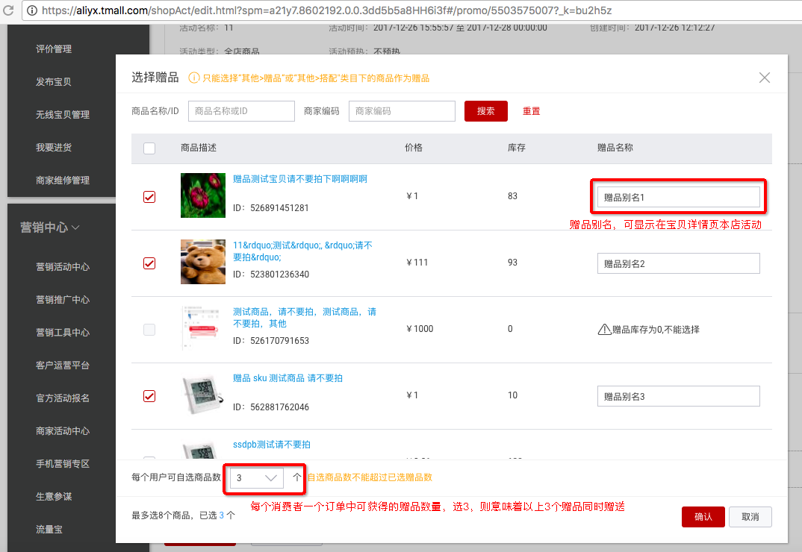Screen dimensions: 802x552
Task: Reload the page with the refresh icon
Action: (7, 10)
